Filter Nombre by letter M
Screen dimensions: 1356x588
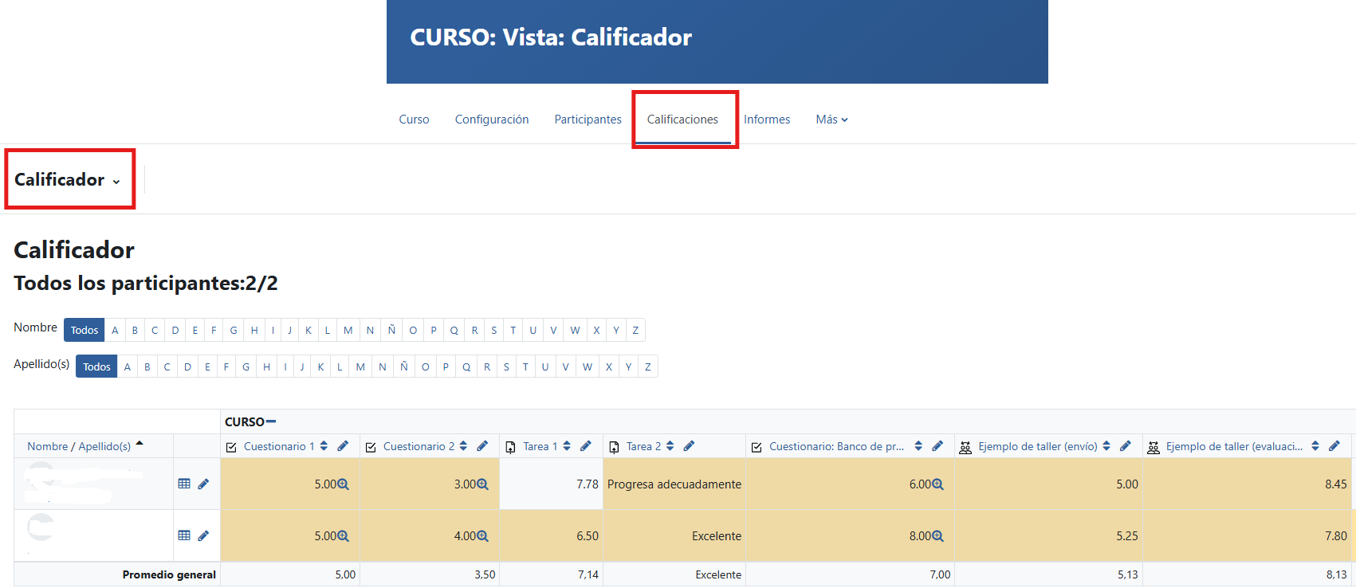(348, 330)
